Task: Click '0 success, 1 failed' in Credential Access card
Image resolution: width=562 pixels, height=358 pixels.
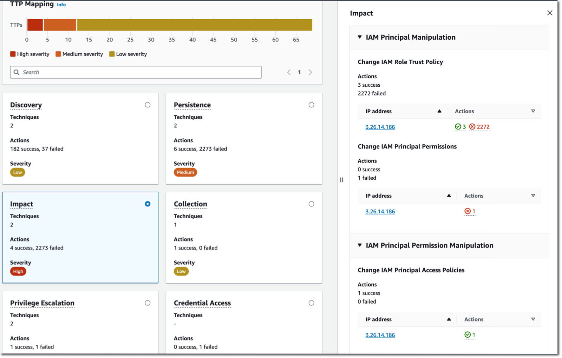Action: [196, 347]
